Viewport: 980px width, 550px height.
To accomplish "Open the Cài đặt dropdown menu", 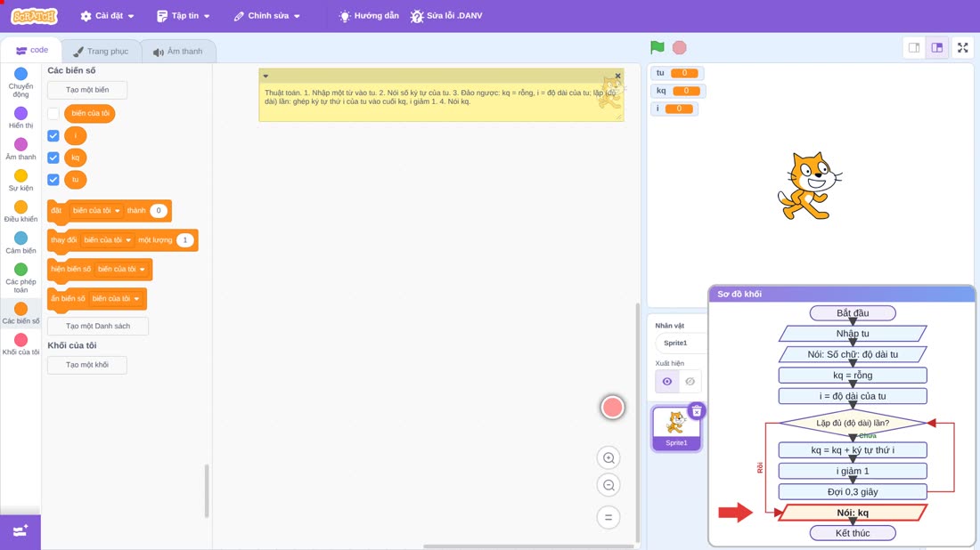I will tap(108, 16).
